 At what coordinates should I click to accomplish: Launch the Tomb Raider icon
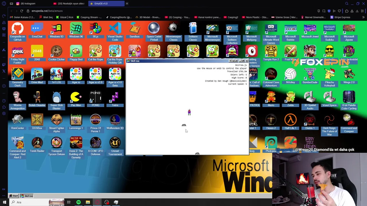37,145
